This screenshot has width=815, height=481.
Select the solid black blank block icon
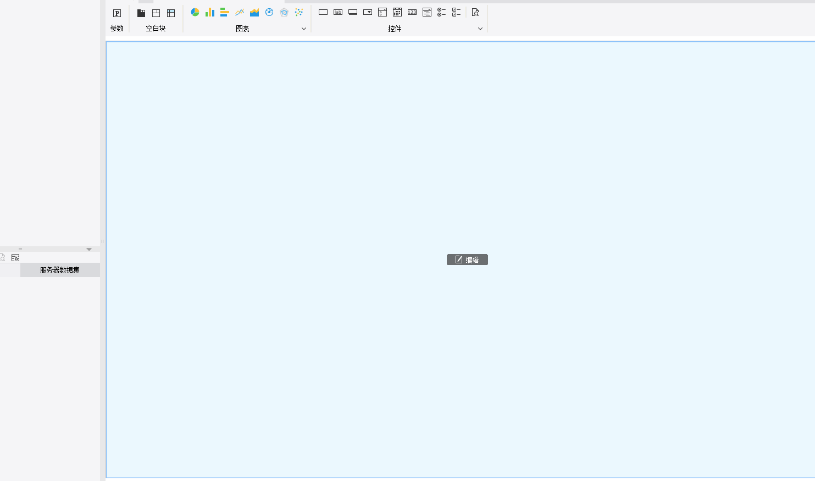click(x=141, y=13)
